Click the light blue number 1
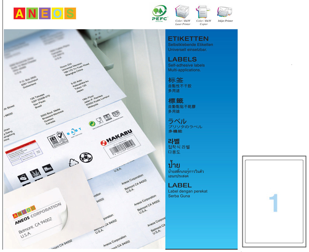309x252 pixels. click(x=273, y=203)
